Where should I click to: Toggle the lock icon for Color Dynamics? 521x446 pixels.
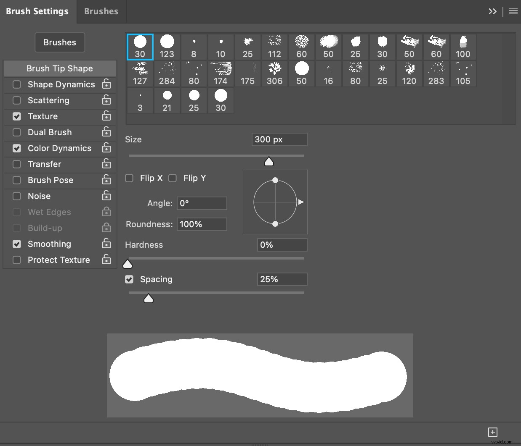click(106, 148)
